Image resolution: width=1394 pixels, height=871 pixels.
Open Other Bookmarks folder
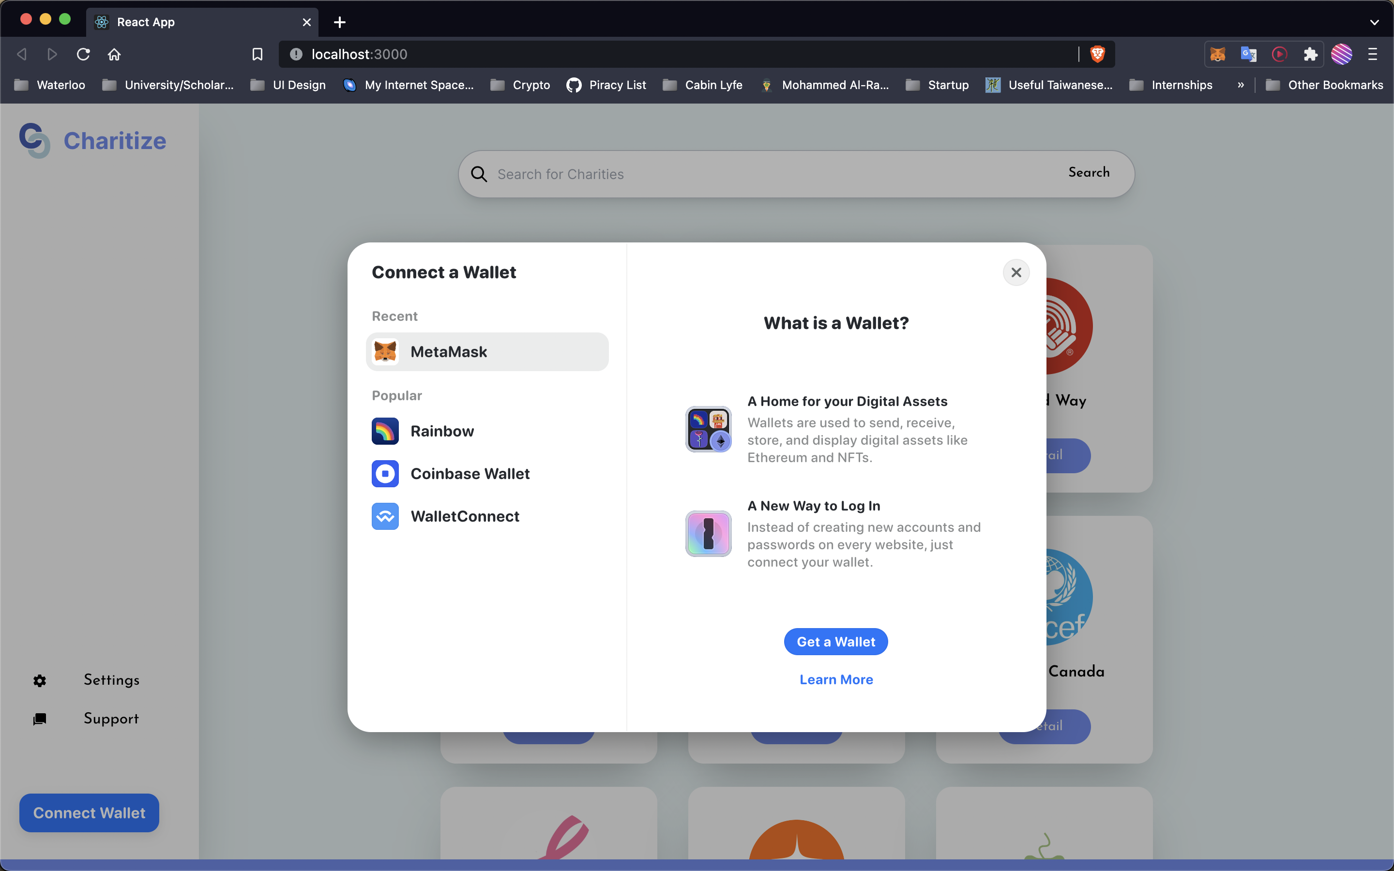(1325, 85)
